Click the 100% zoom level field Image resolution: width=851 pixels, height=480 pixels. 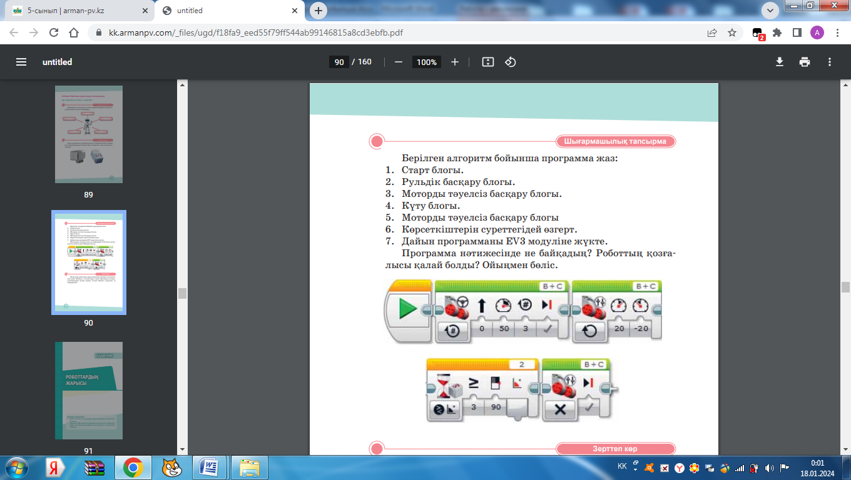(x=426, y=62)
